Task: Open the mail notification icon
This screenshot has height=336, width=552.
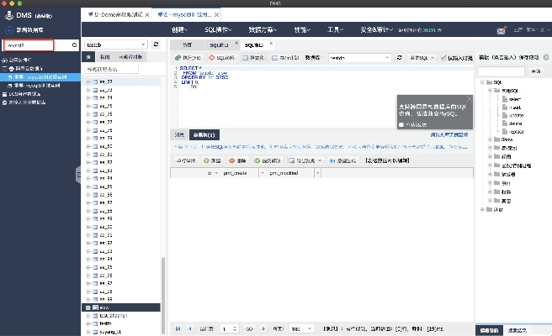Action: (501, 30)
